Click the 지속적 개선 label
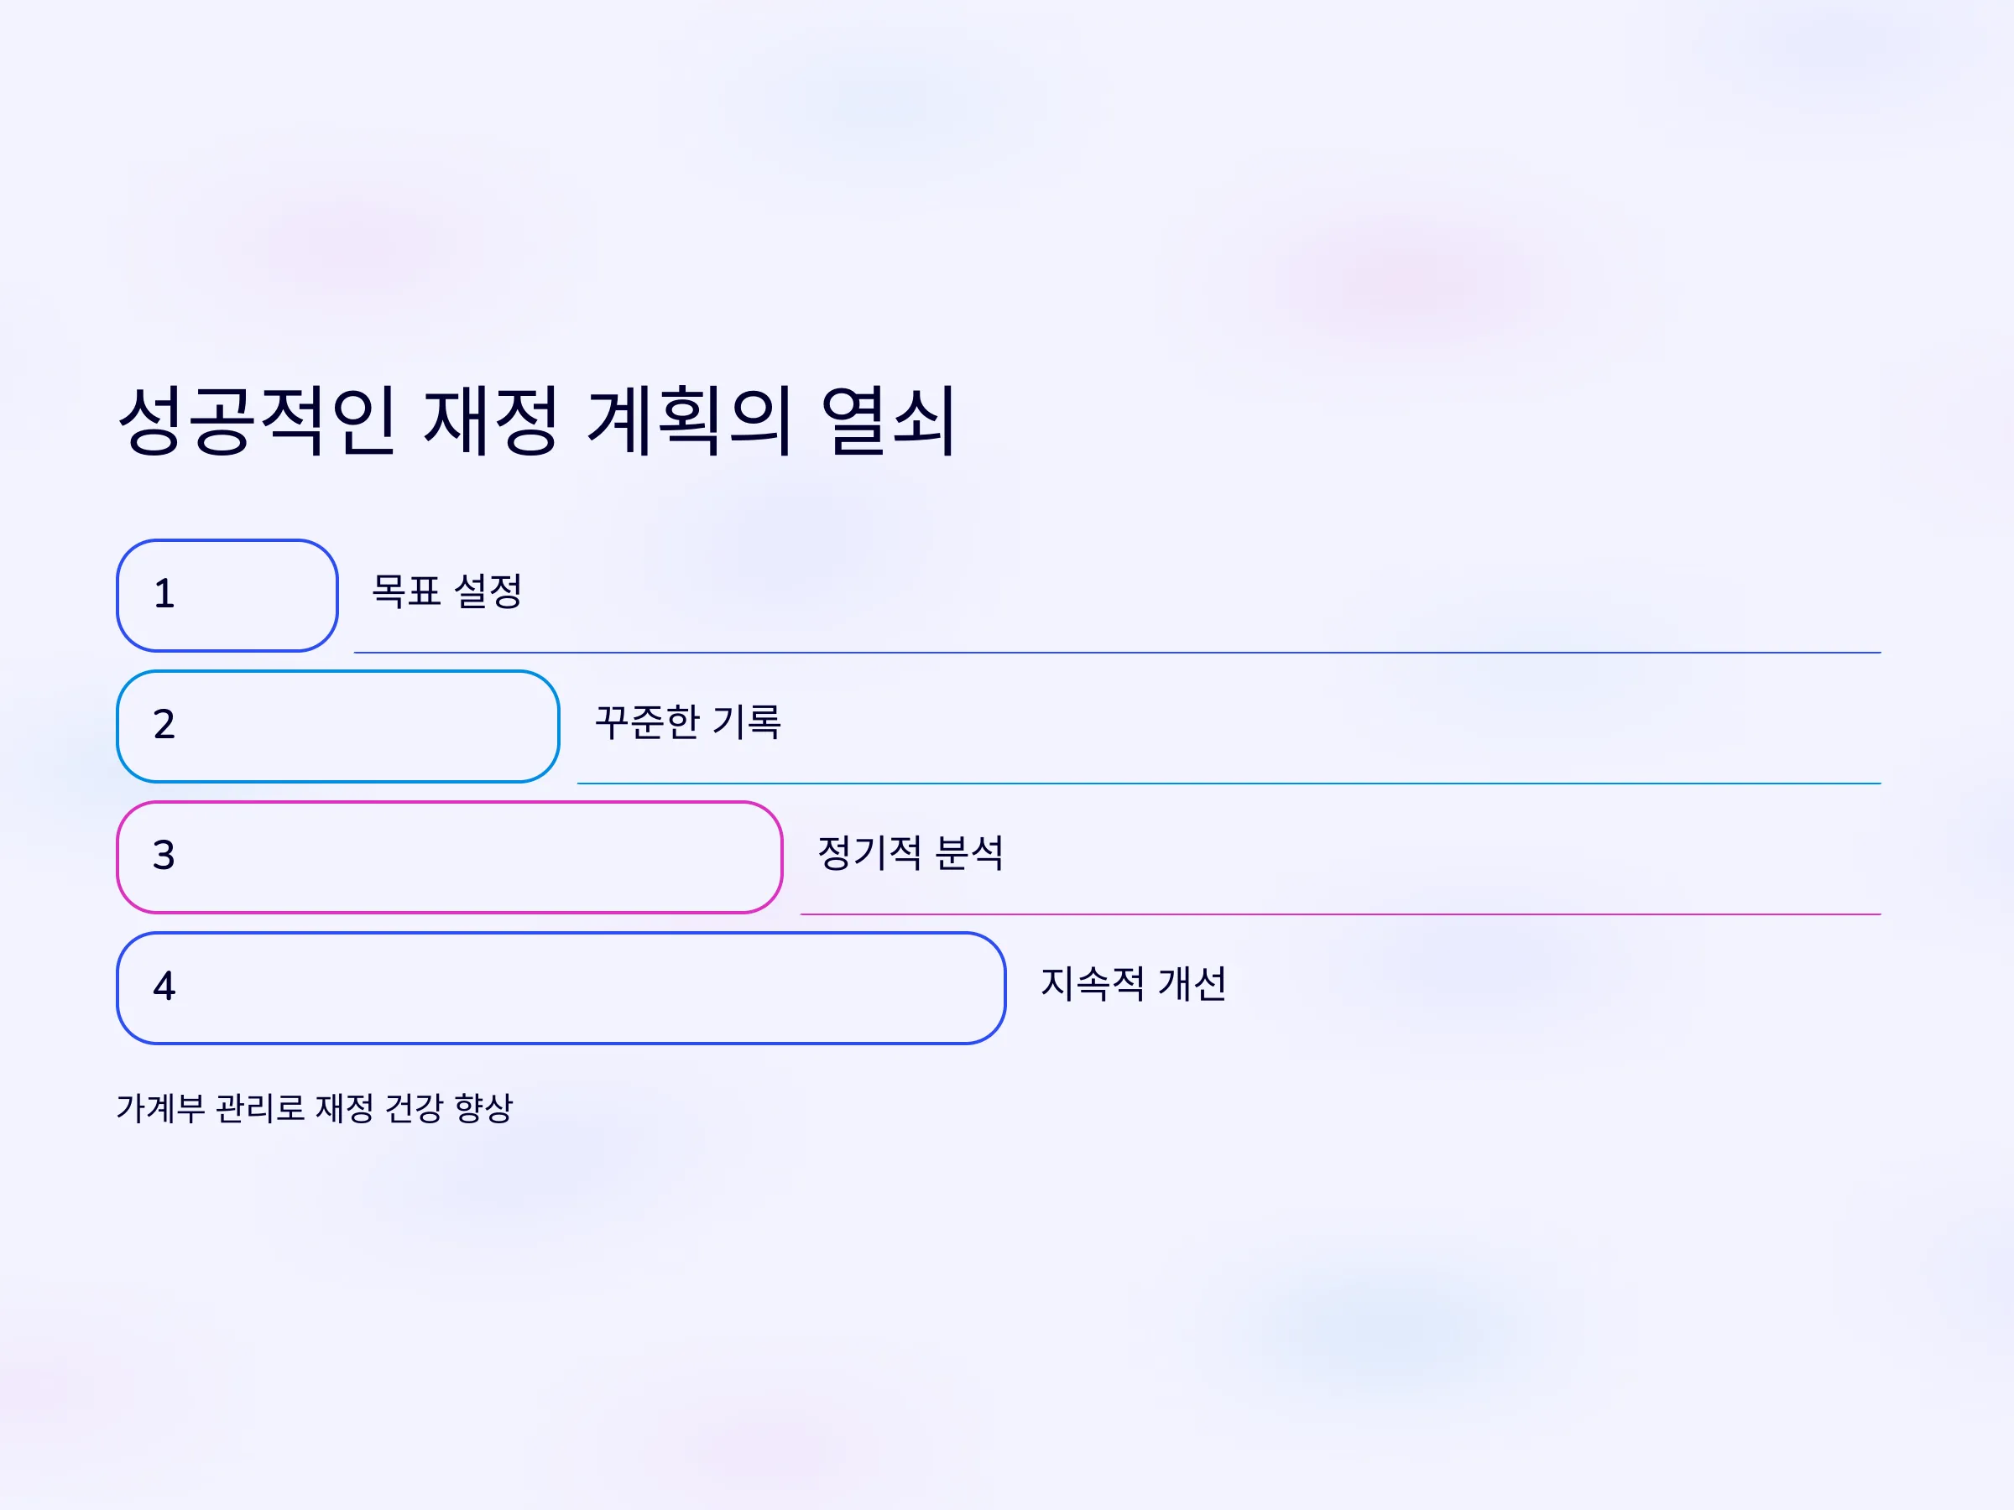This screenshot has width=2014, height=1510. tap(1134, 983)
